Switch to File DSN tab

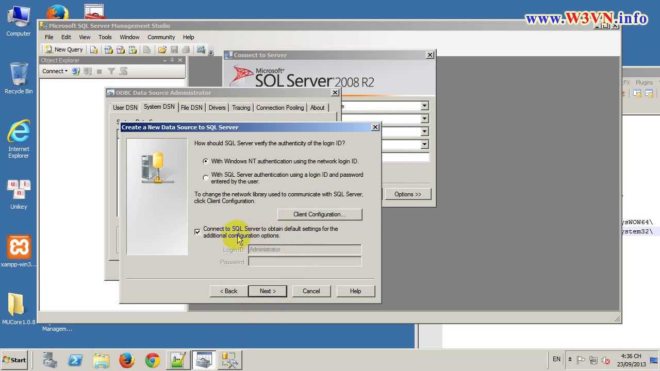coord(191,108)
